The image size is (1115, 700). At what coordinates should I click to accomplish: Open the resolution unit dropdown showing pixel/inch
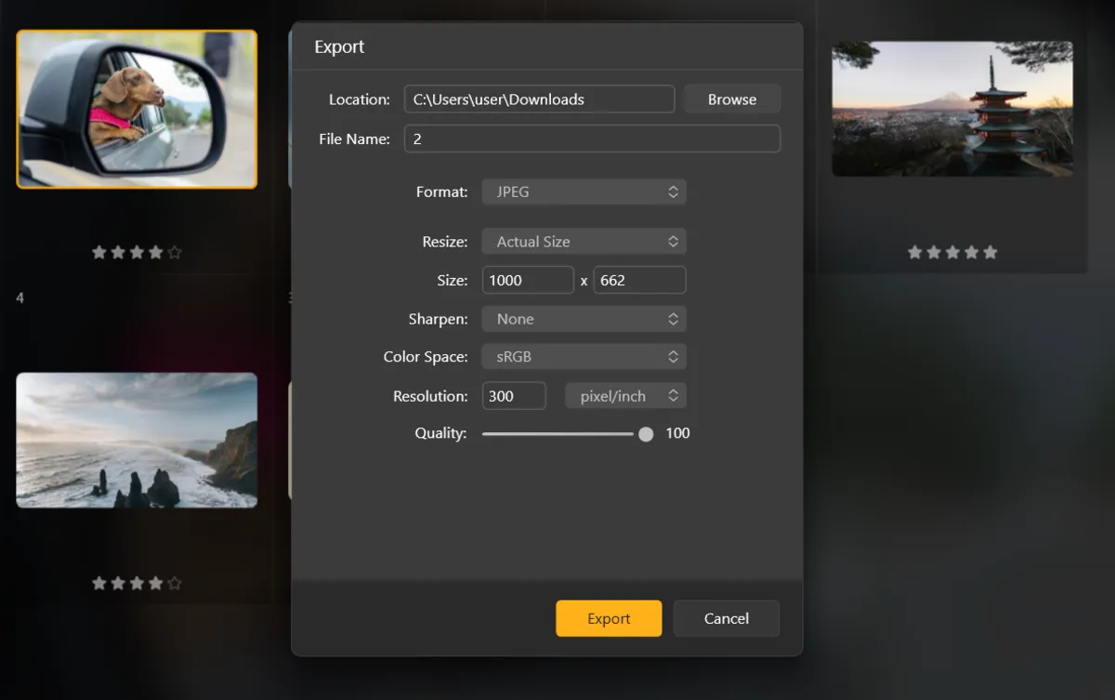625,395
